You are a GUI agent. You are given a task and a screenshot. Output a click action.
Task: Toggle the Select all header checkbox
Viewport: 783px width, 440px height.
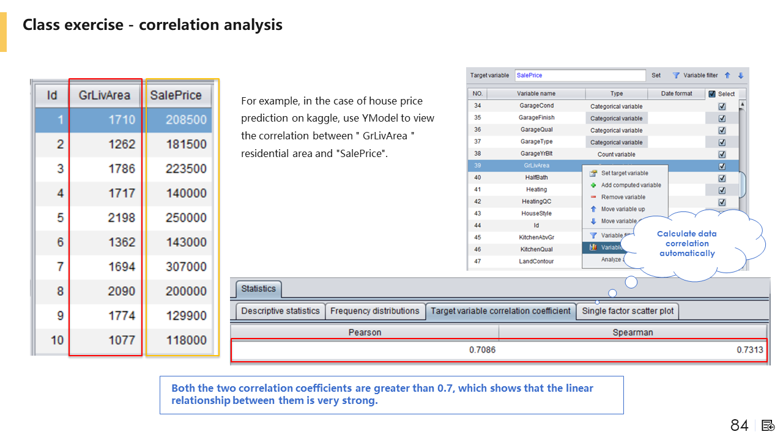[x=711, y=94]
